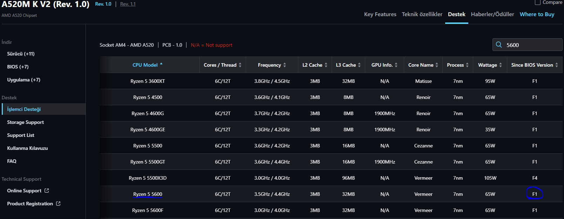Click the 35W wattage value
Viewport: 564px width, 219px height.
pos(490,130)
